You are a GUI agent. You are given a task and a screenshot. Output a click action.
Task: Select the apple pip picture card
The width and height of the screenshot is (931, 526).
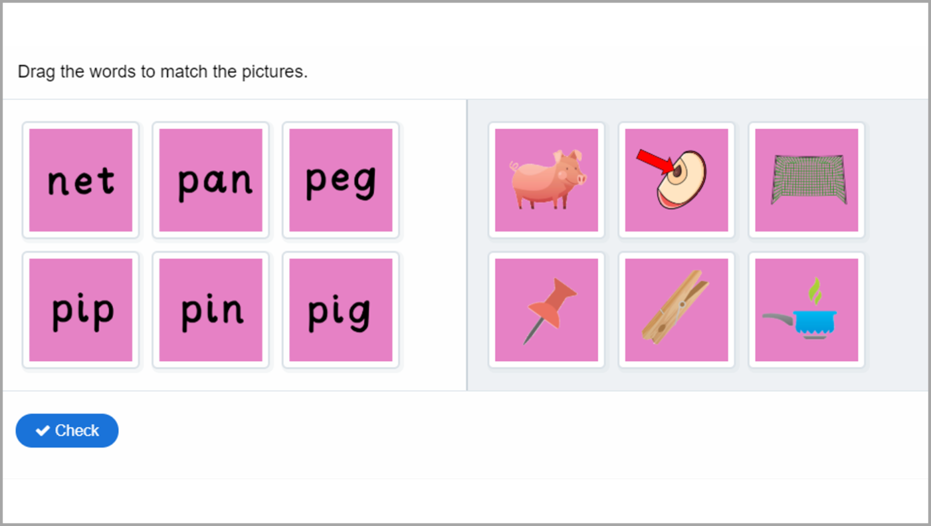point(676,179)
